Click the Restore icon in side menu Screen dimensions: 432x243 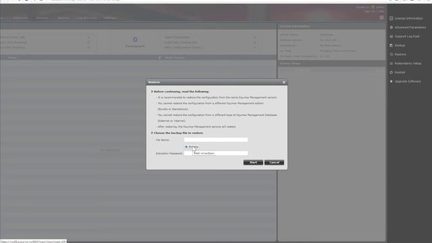[391, 55]
